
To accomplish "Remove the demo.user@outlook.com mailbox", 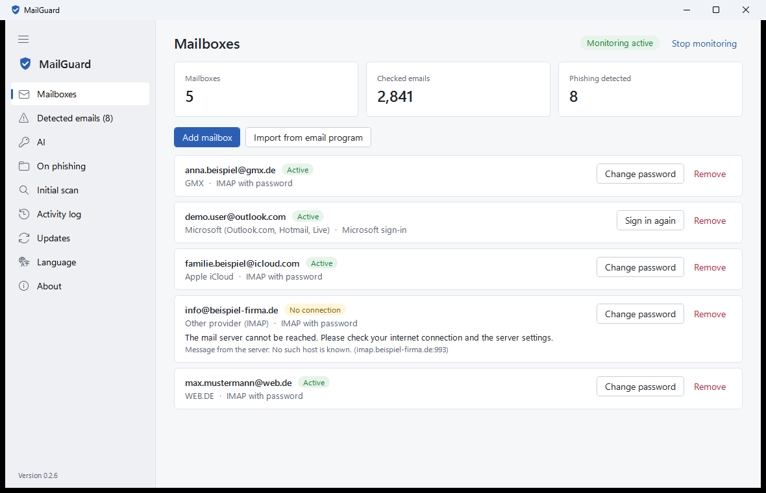I will pos(710,221).
